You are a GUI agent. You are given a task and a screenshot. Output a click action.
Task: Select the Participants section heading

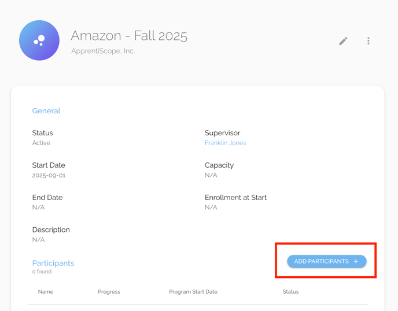pos(53,263)
